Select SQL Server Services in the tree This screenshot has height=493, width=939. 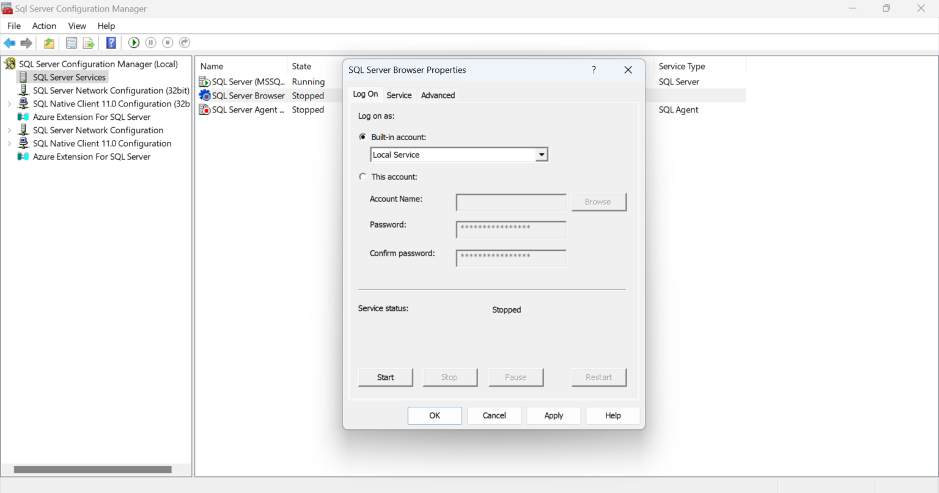[x=69, y=77]
